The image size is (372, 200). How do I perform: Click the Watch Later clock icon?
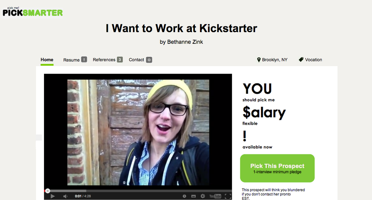[x=184, y=196]
